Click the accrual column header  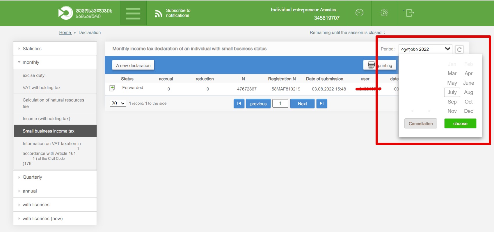166,79
